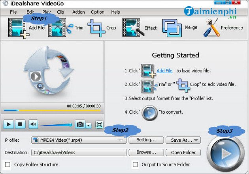The width and height of the screenshot is (249, 174).
Task: Click the Browse... button
Action: [146, 152]
